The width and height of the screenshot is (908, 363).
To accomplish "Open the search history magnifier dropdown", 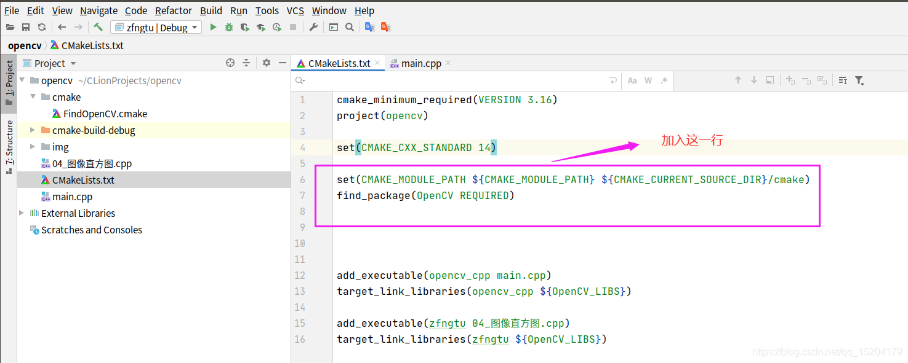I will point(300,80).
